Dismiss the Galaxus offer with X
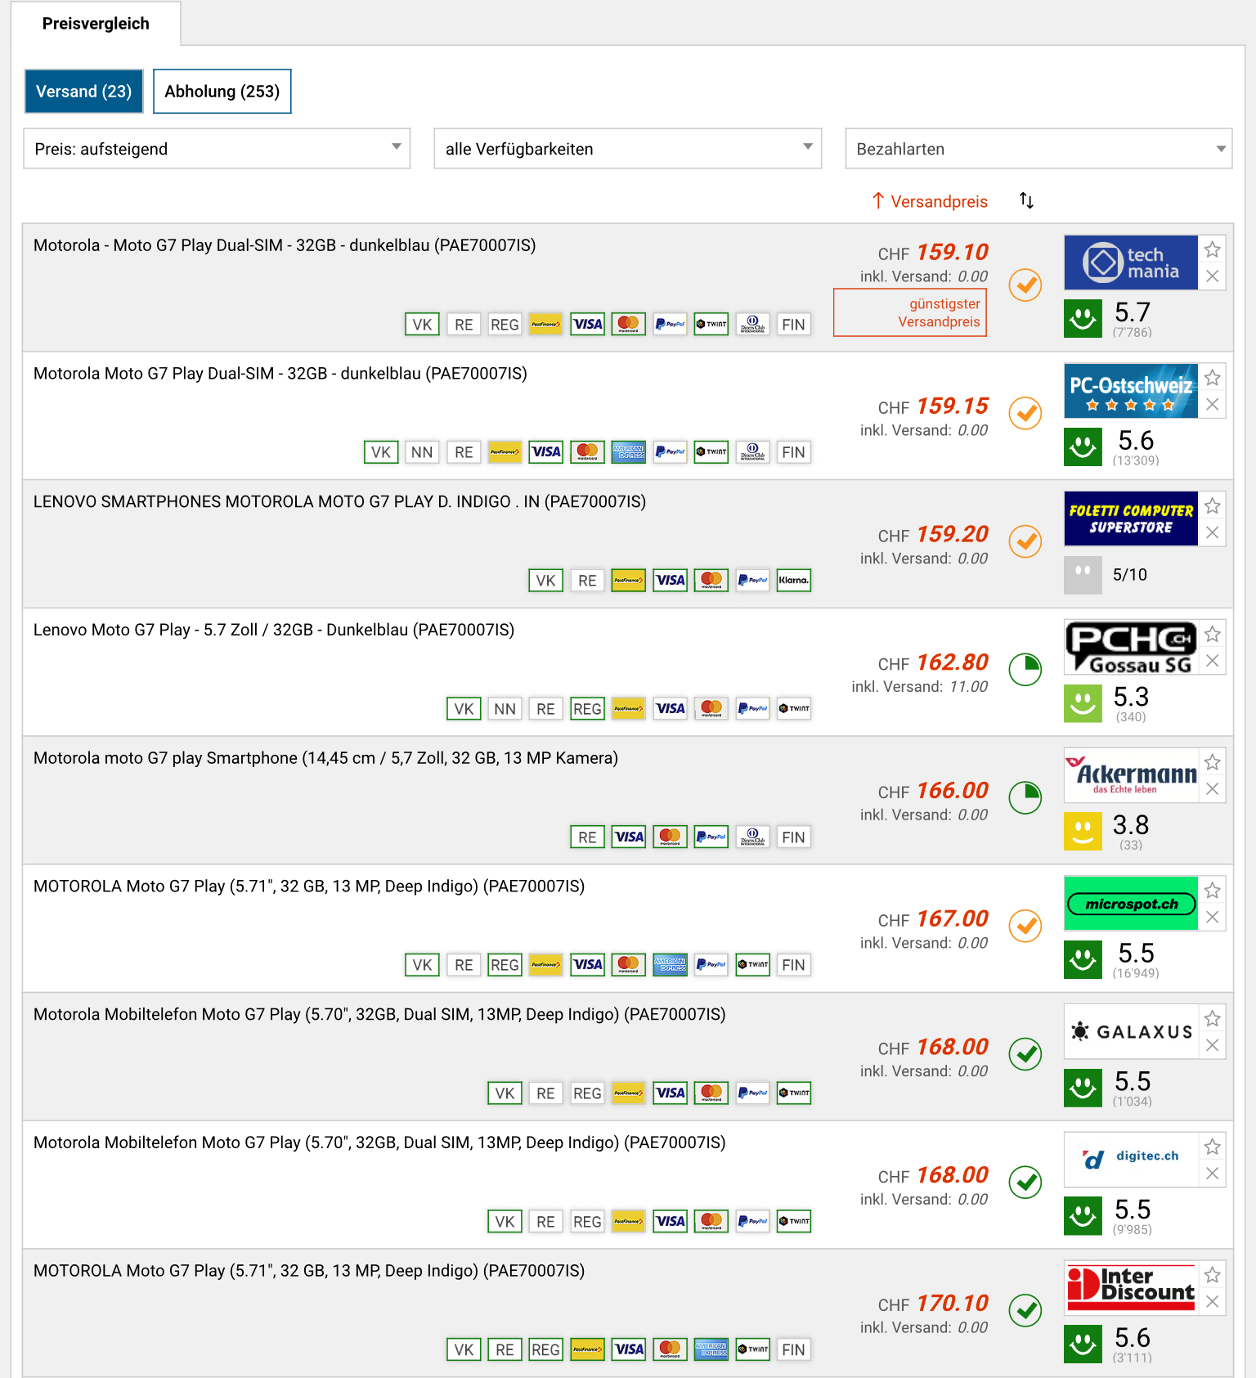This screenshot has height=1378, width=1256. click(x=1213, y=1045)
